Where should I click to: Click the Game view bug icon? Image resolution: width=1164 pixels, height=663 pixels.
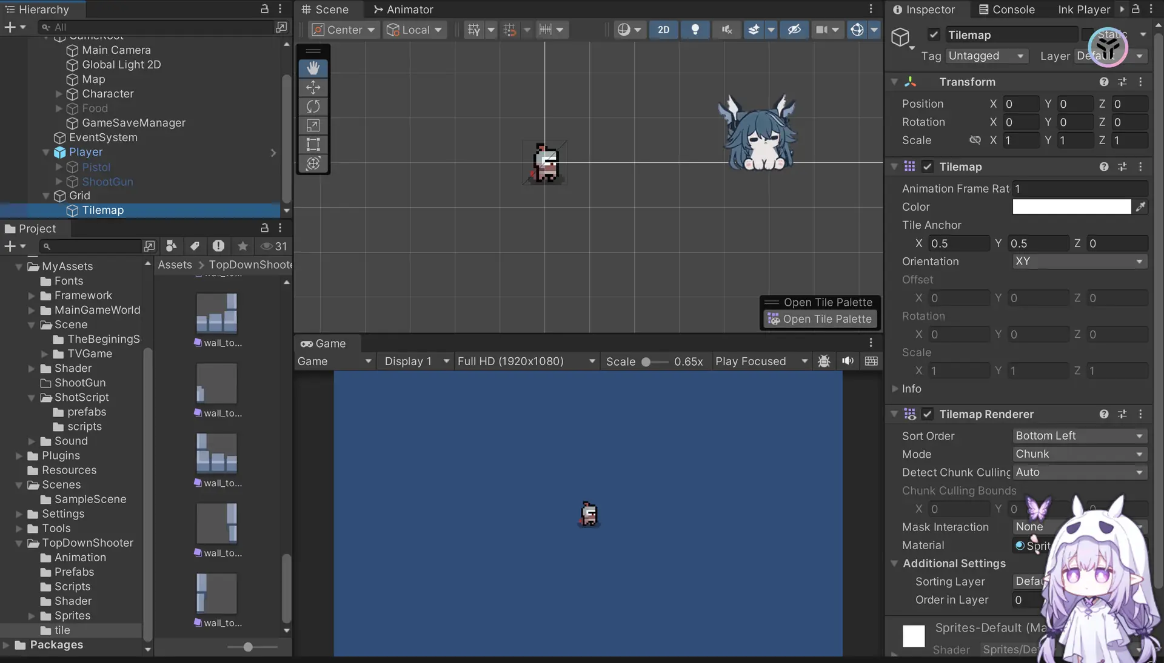(x=824, y=361)
